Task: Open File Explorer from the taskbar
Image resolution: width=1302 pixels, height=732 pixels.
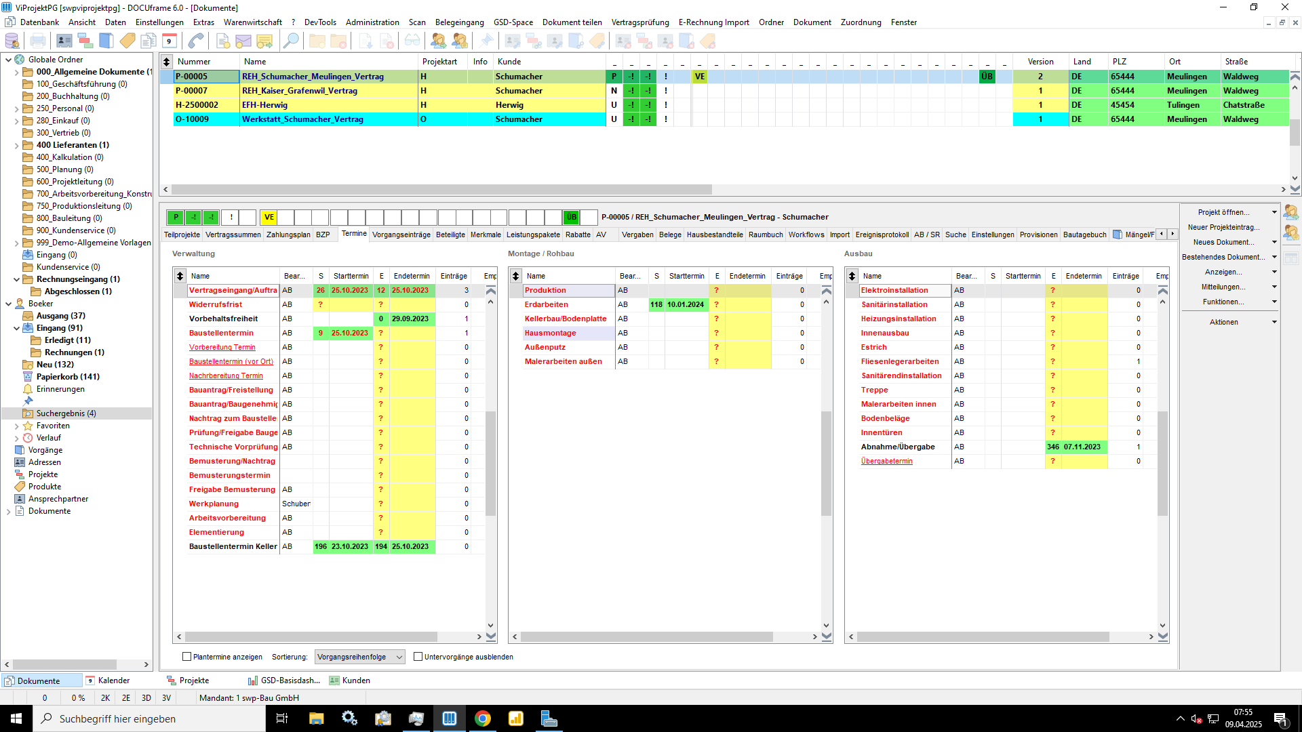Action: 316,718
